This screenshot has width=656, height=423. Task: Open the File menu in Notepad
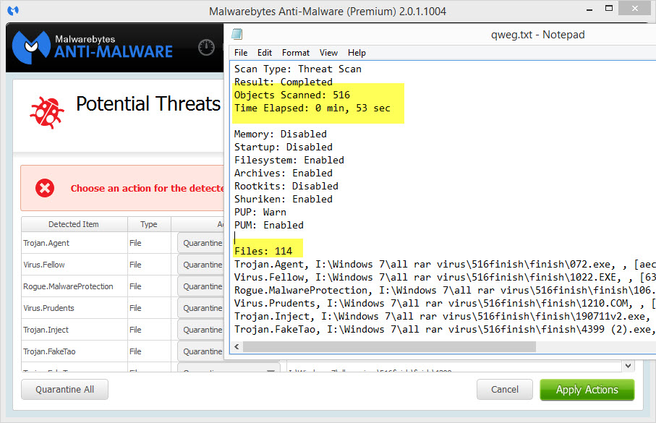[x=241, y=53]
